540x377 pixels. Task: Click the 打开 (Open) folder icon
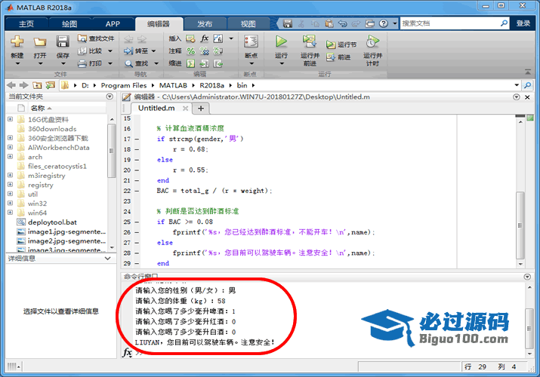[x=40, y=42]
